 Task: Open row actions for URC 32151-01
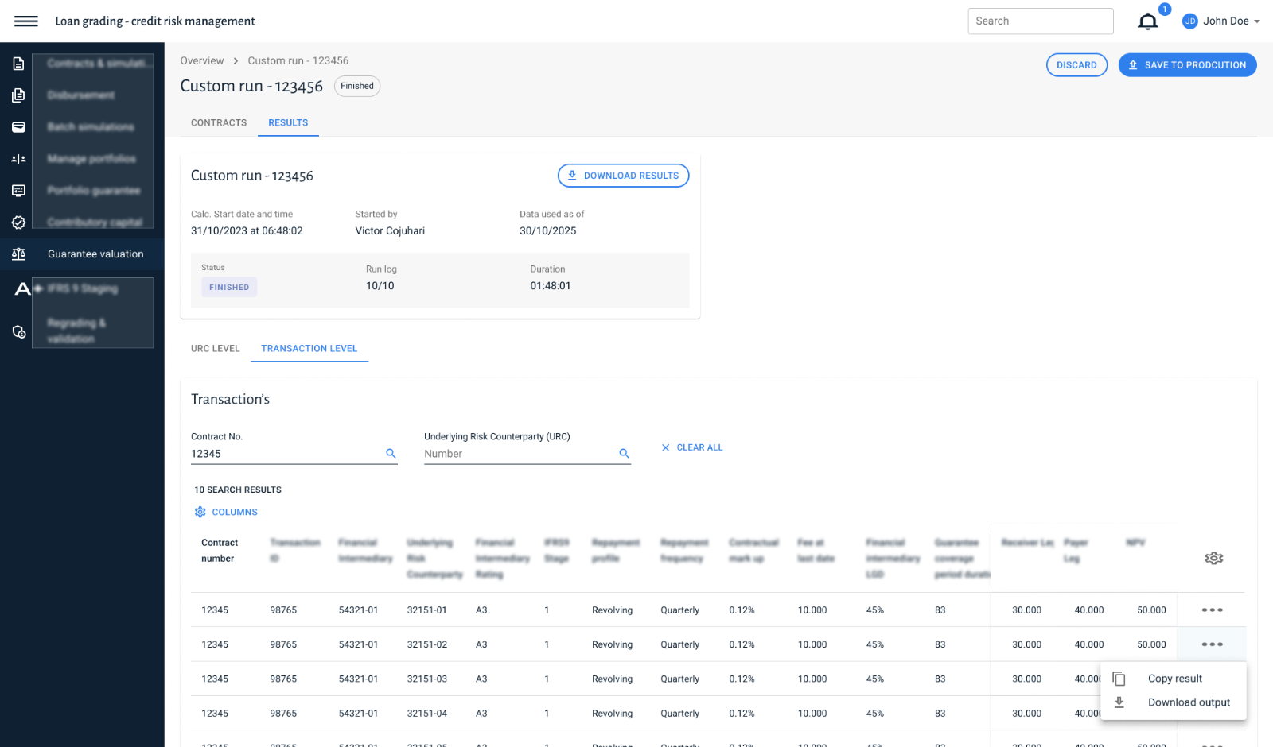[1212, 610]
